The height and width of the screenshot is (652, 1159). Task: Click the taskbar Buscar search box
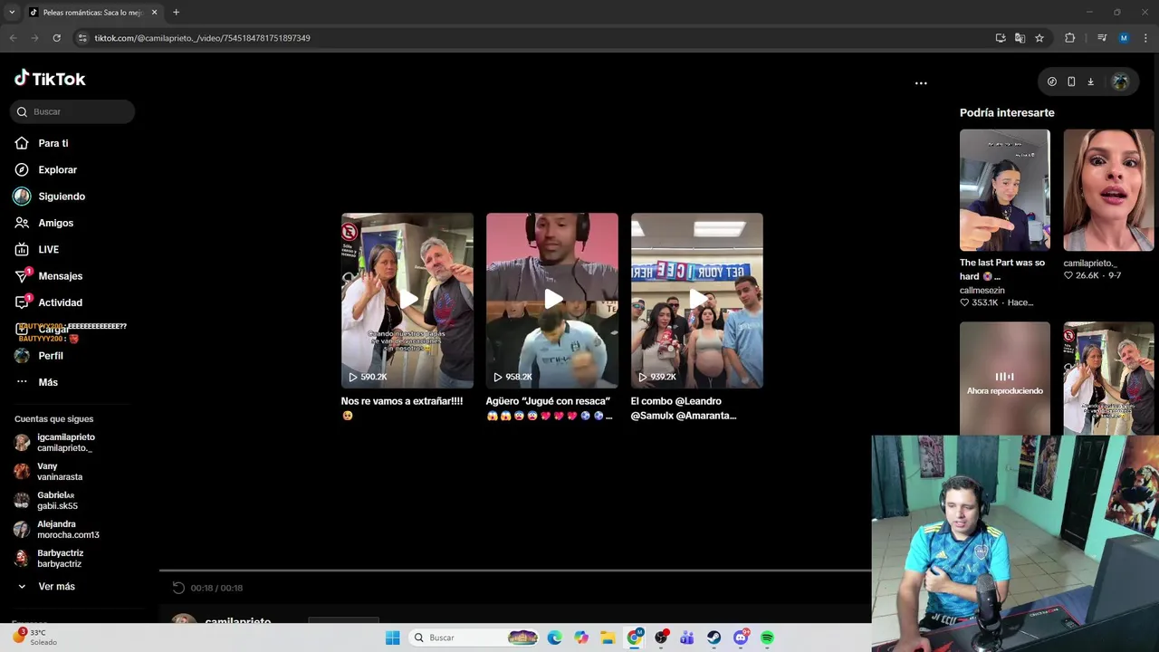475,638
